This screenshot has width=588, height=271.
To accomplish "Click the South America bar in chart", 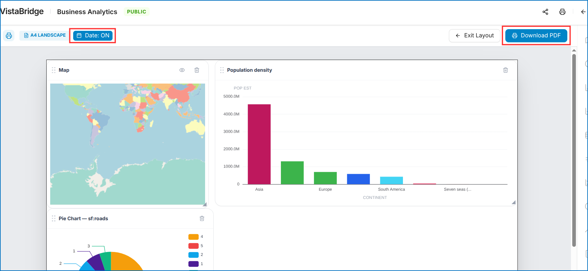I will click(391, 180).
